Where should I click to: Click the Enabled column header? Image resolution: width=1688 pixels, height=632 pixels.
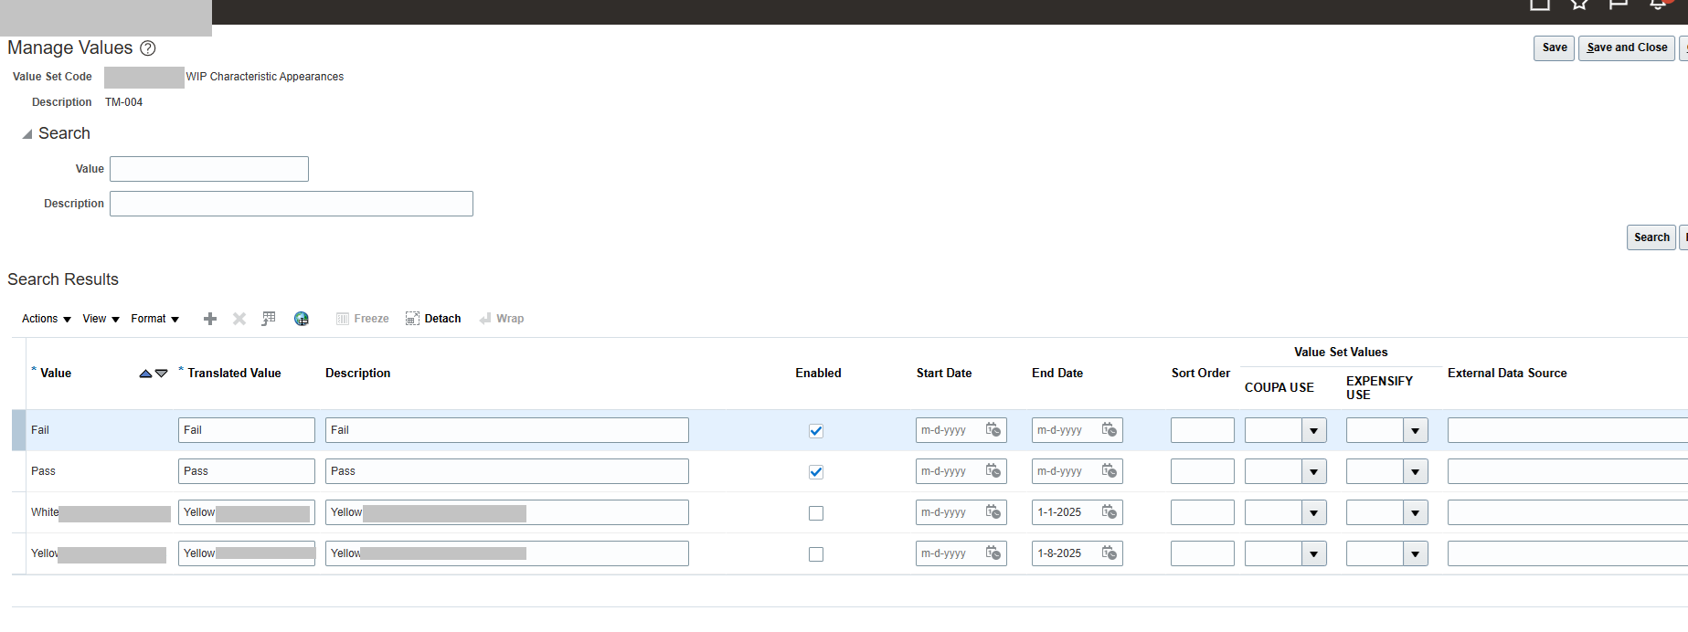tap(818, 374)
